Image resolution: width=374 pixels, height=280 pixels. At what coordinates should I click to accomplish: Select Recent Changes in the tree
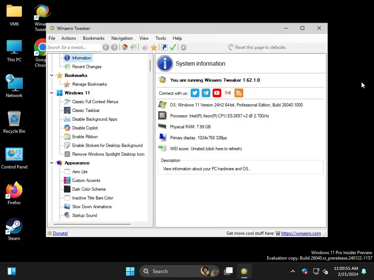point(87,67)
